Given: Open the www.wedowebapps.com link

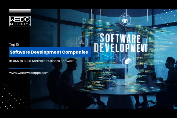Looking at the screenshot, I should coord(29,73).
